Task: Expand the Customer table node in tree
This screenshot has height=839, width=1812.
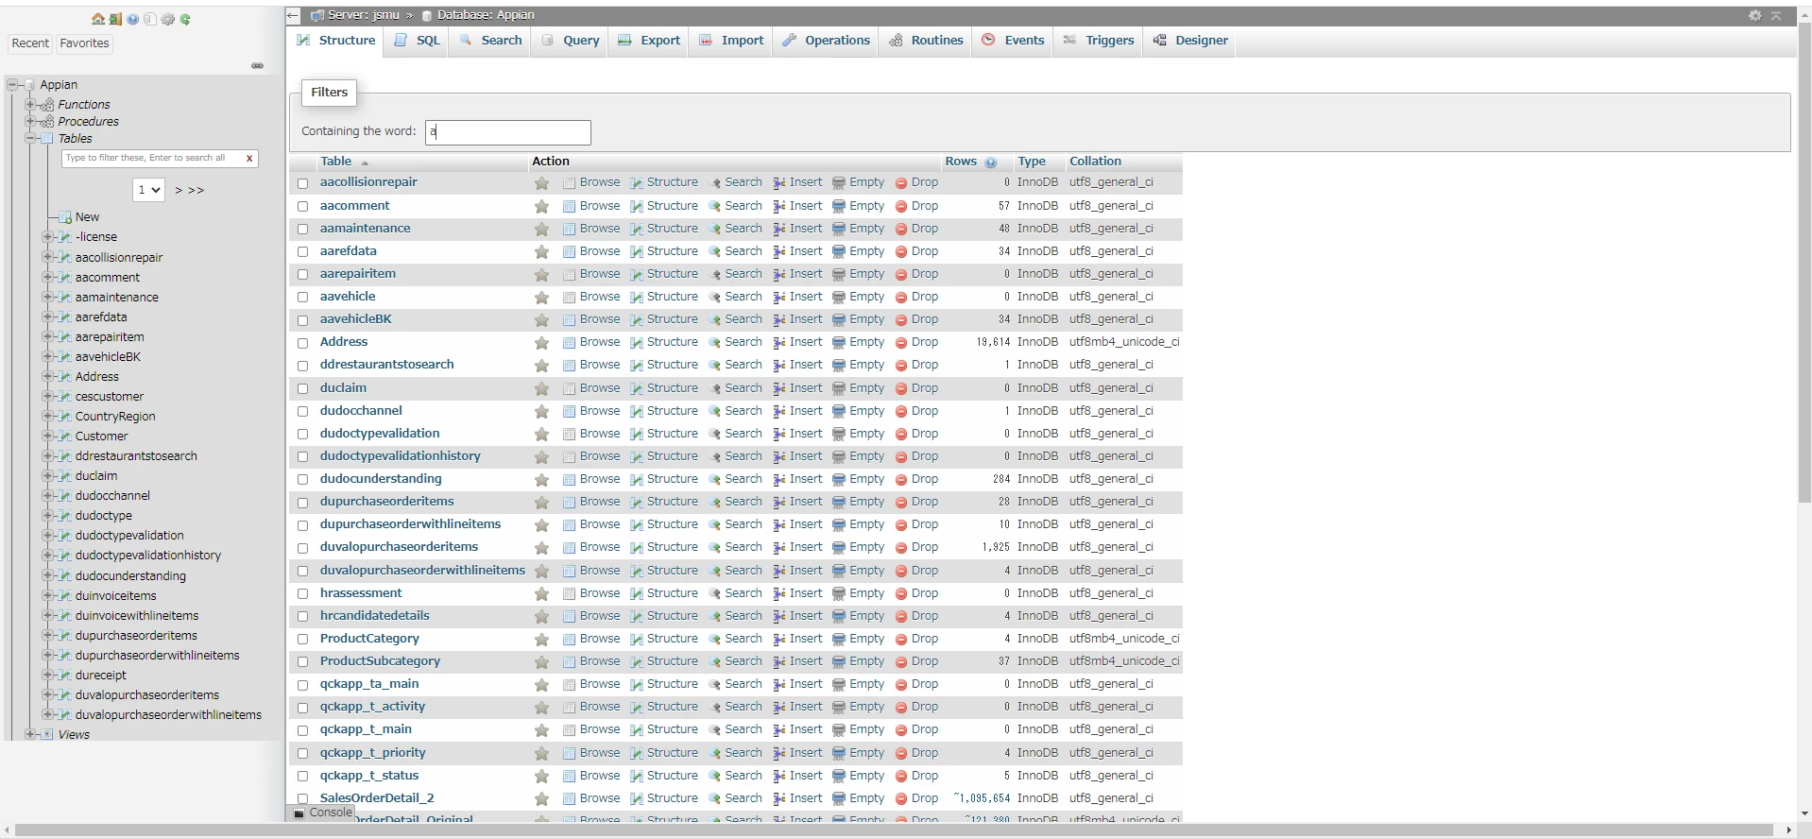Action: pos(47,436)
